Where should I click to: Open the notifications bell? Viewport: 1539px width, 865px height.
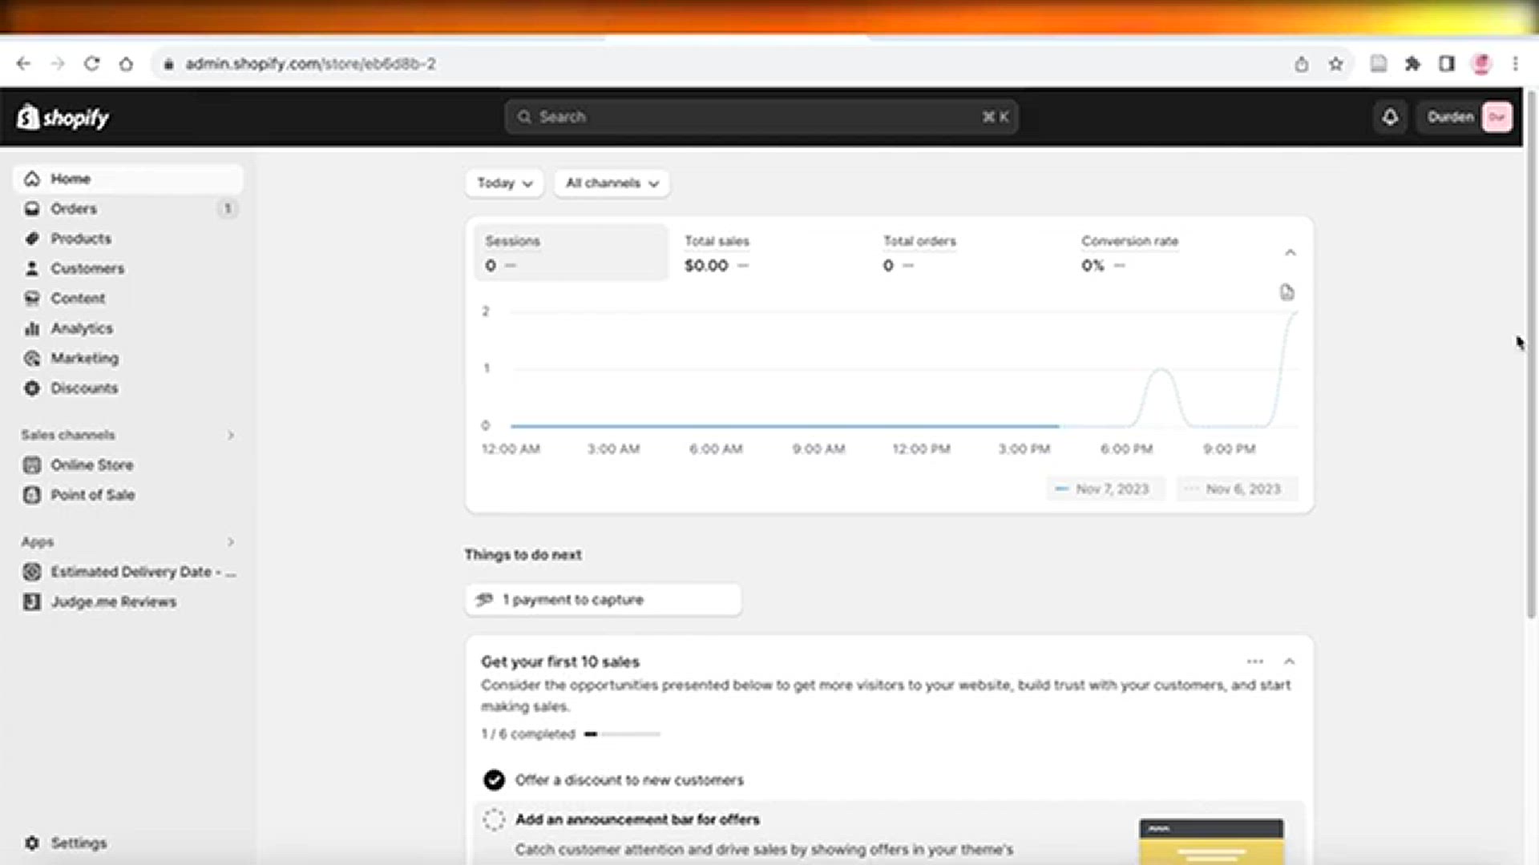point(1389,117)
